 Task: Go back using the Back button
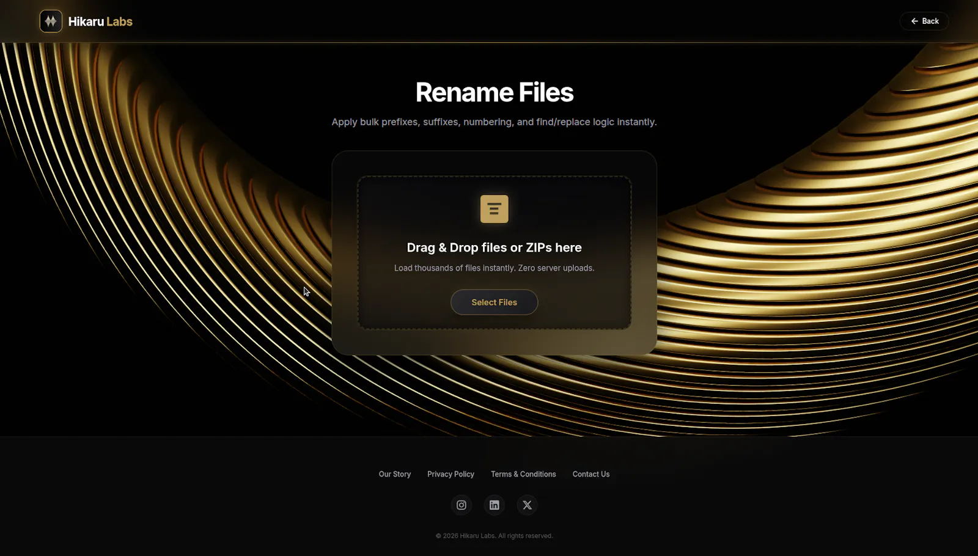click(x=924, y=21)
